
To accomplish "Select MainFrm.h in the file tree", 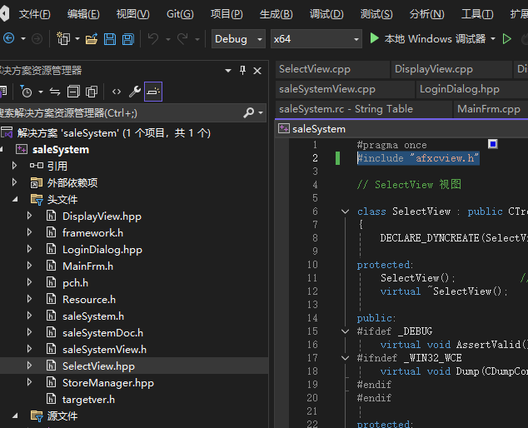I will click(87, 266).
